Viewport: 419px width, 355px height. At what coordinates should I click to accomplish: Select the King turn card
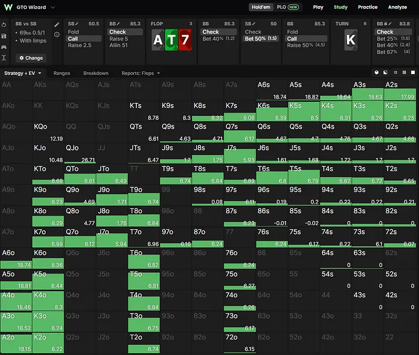351,40
